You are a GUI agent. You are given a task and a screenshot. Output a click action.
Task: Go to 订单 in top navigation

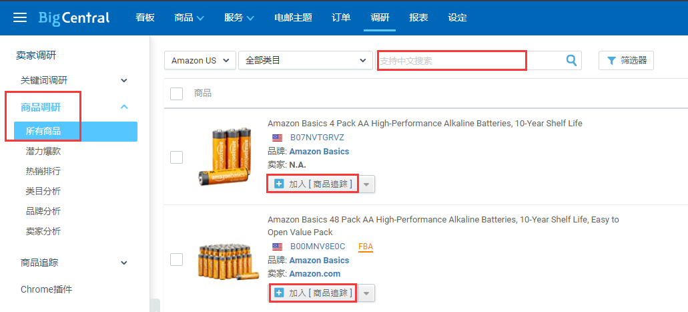pyautogui.click(x=342, y=17)
